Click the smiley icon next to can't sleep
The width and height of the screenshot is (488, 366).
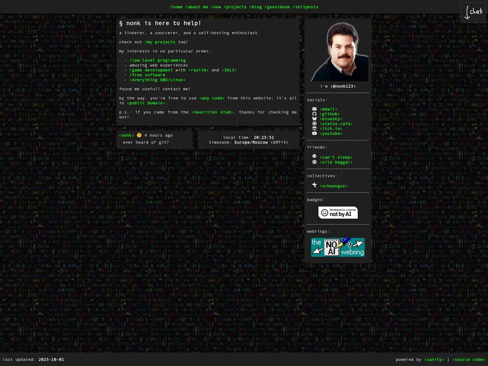click(314, 157)
